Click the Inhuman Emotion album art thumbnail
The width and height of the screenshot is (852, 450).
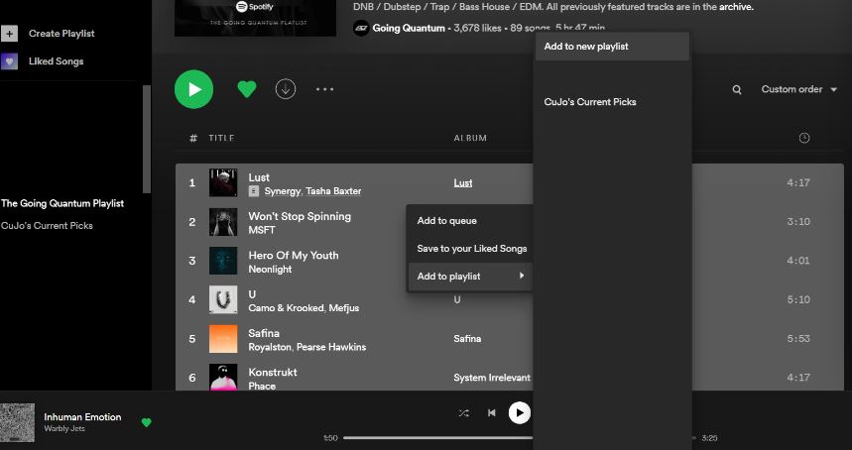[18, 422]
